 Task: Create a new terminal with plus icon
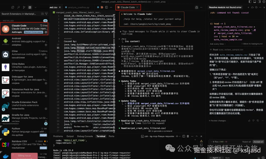177,136
